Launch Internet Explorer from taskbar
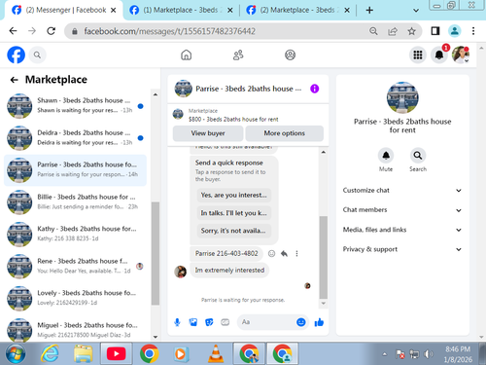Screen dimensions: 486x365 coord(50,354)
